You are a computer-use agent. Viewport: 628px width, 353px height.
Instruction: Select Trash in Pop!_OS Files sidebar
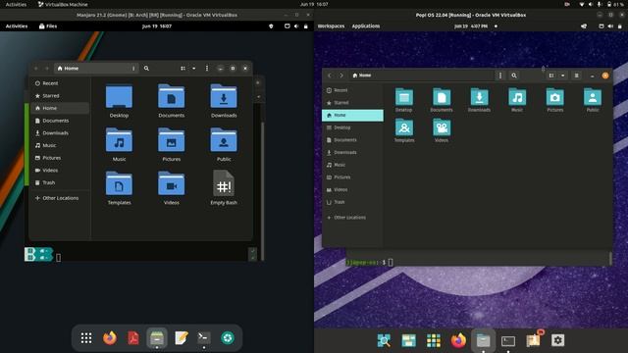tap(352, 202)
